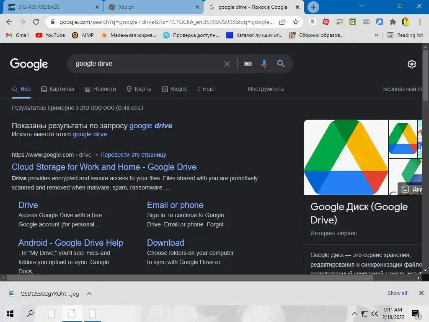Start voice search with the microphone
429x322 pixels.
point(264,64)
